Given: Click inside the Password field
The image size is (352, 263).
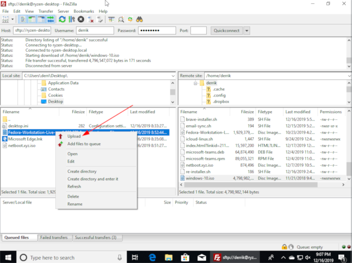Looking at the screenshot, I should pos(156,30).
